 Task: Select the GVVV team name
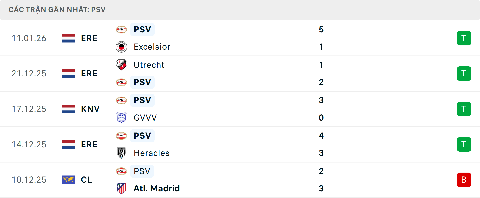click(145, 117)
